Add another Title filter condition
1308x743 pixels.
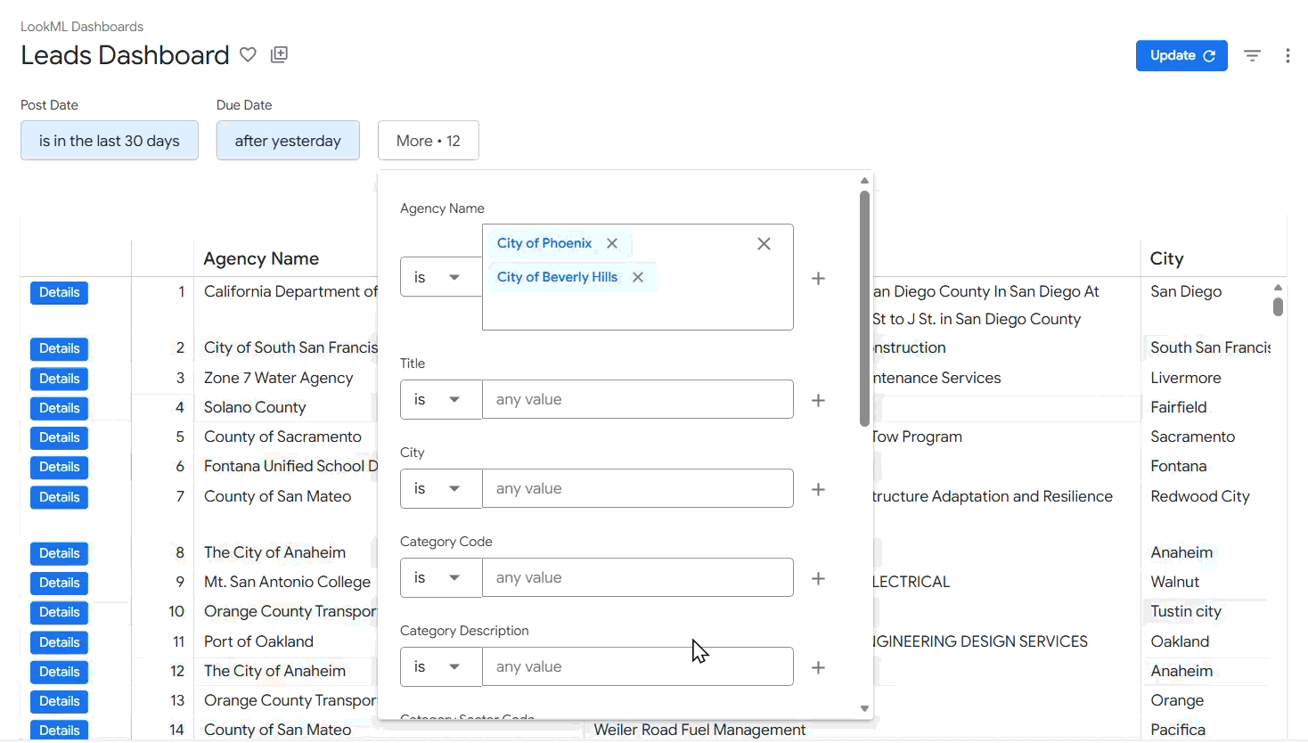click(x=818, y=400)
